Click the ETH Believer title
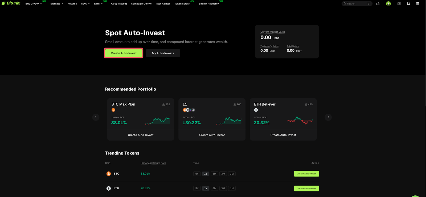This screenshot has height=197, width=426. 265,104
